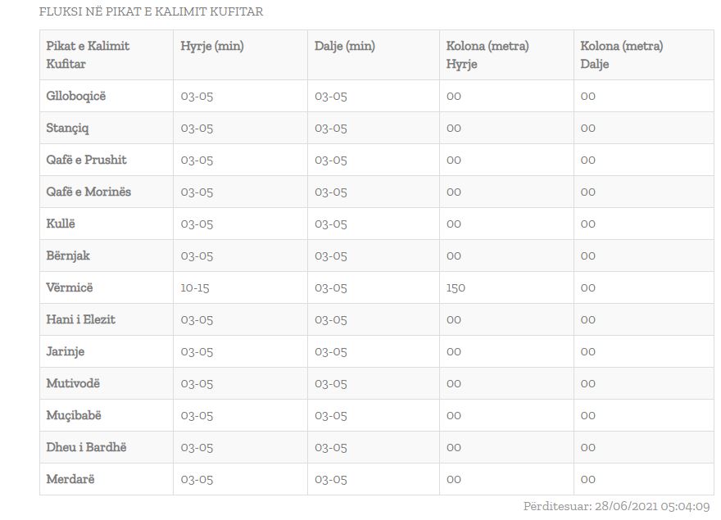Viewport: 721px width, 520px height.
Task: Select the Kullë border crossing cell
Action: (x=61, y=224)
